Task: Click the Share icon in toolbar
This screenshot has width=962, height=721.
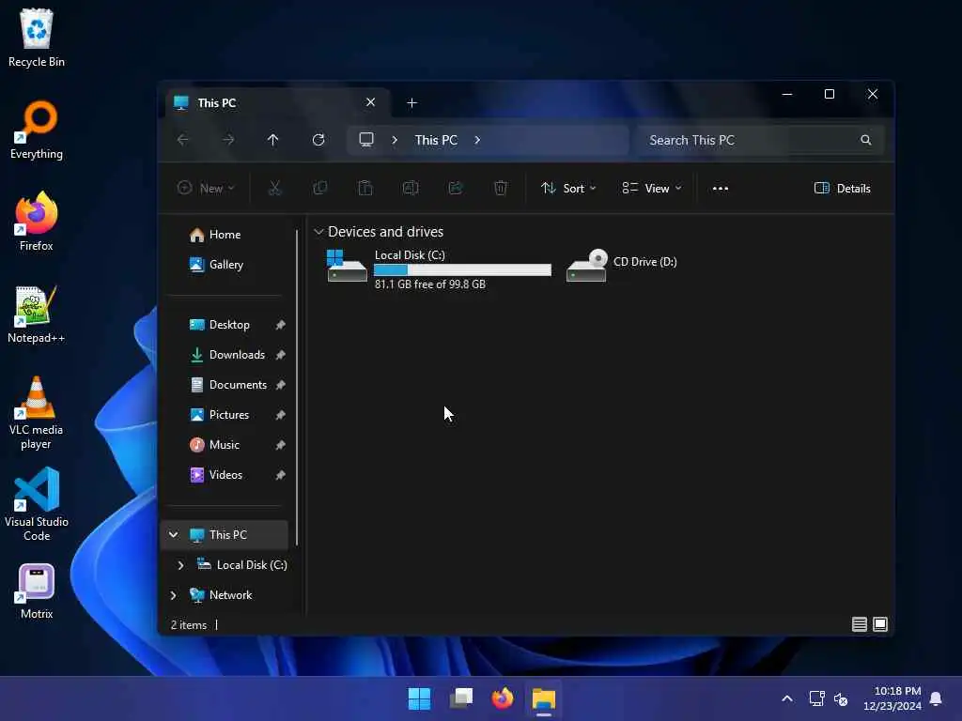Action: (x=456, y=188)
